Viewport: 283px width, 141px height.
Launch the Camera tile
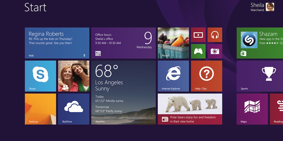(215, 51)
